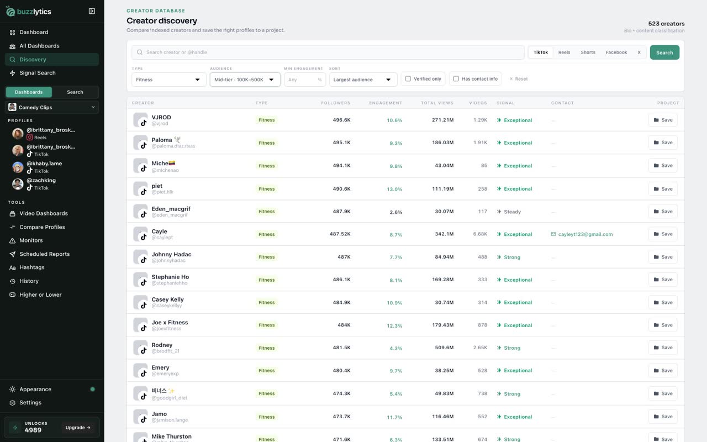Open Video Dashboards icon in Tools
Image resolution: width=707 pixels, height=442 pixels.
(x=12, y=213)
